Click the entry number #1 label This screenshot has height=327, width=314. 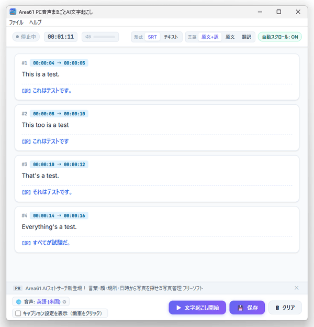click(25, 63)
